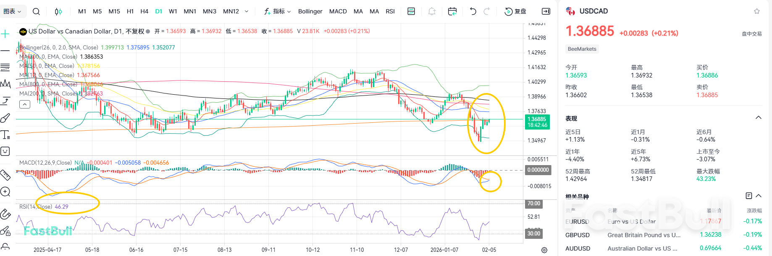
Task: Collapse the right side panel arrow icon
Action: tap(546, 11)
